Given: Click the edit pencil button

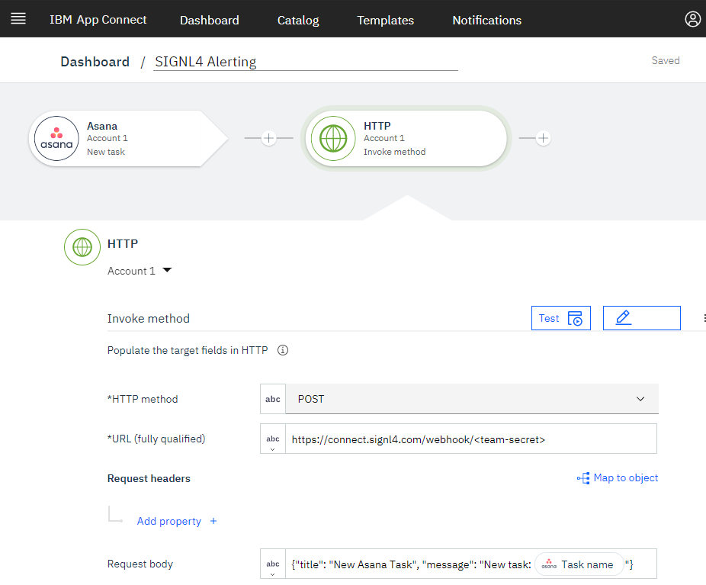Looking at the screenshot, I should point(642,318).
